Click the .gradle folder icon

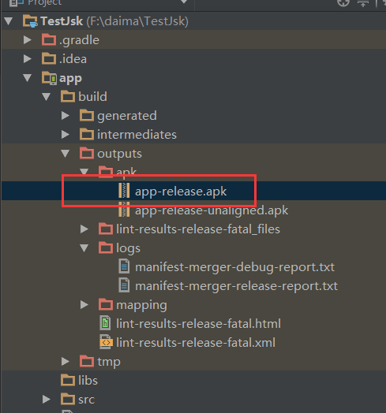pos(49,39)
